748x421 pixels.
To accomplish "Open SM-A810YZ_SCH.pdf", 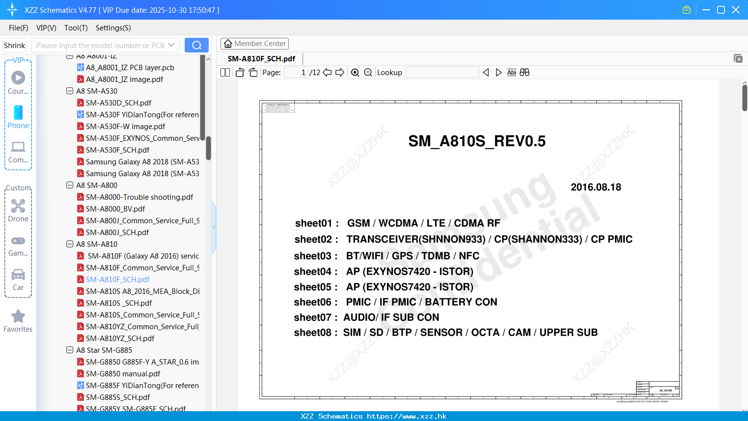I will [x=120, y=338].
